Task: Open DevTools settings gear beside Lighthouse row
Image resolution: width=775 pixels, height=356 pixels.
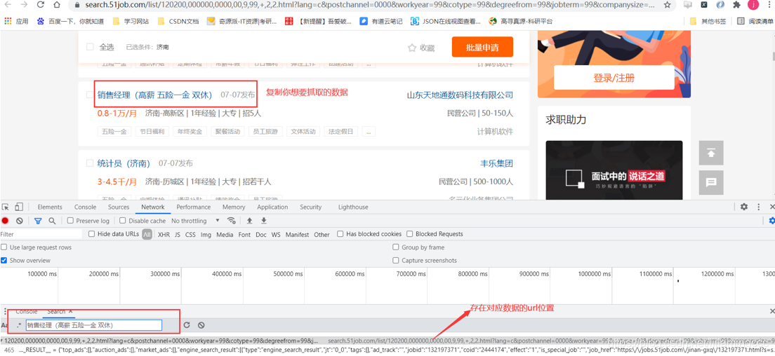Action: (744, 207)
